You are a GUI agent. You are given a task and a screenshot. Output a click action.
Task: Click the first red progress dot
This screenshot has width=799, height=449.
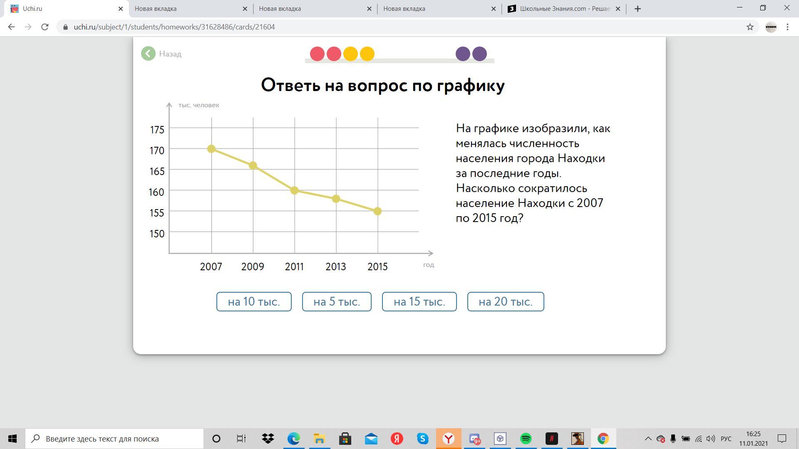[317, 54]
